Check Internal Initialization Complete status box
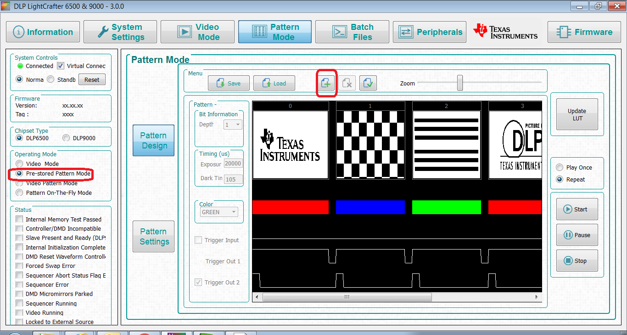 coord(19,247)
